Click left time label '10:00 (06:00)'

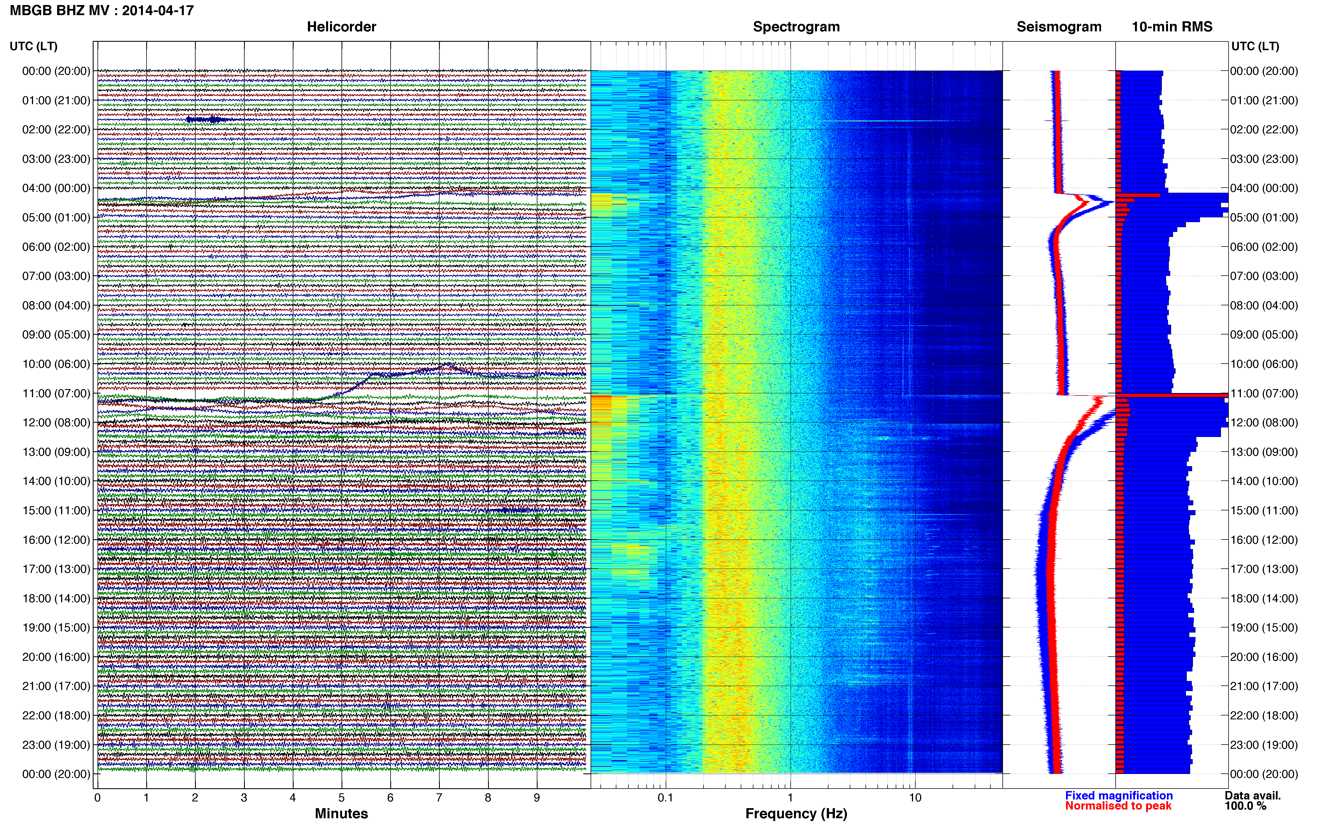pyautogui.click(x=56, y=364)
